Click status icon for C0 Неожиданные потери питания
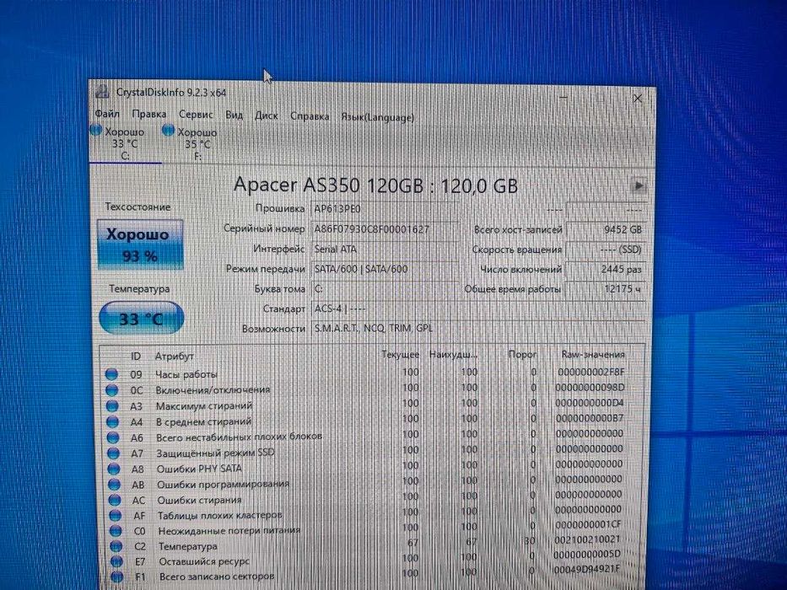Image resolution: width=787 pixels, height=590 pixels. click(116, 531)
